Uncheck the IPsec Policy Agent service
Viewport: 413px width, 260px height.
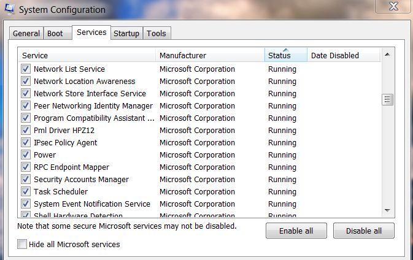tap(26, 143)
